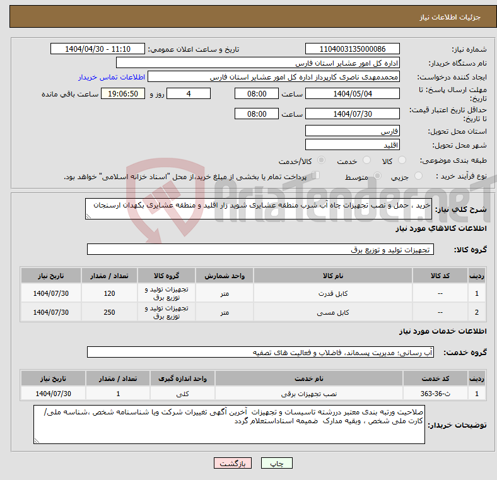Click the response deadline date 1404/05/04

click(352, 93)
